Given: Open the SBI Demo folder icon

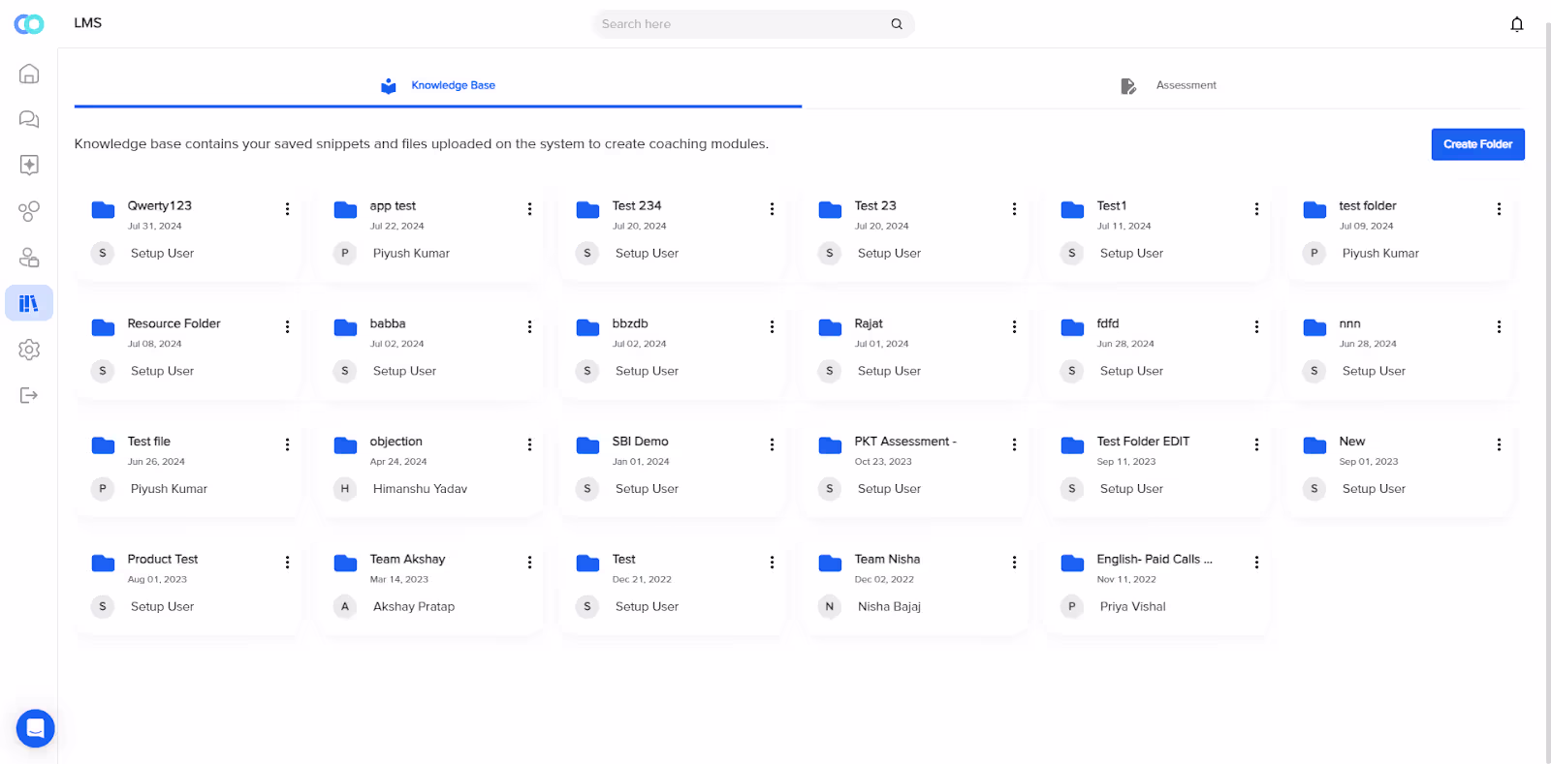Looking at the screenshot, I should [587, 445].
